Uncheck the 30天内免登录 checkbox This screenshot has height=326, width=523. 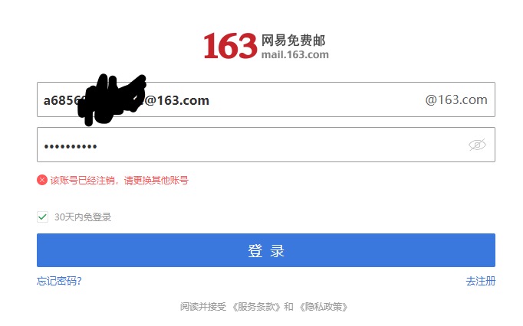point(42,217)
